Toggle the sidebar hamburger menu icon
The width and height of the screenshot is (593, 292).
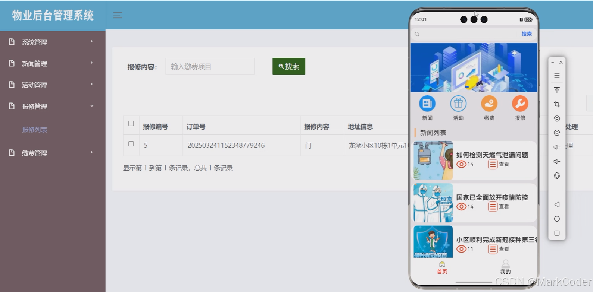(x=118, y=15)
